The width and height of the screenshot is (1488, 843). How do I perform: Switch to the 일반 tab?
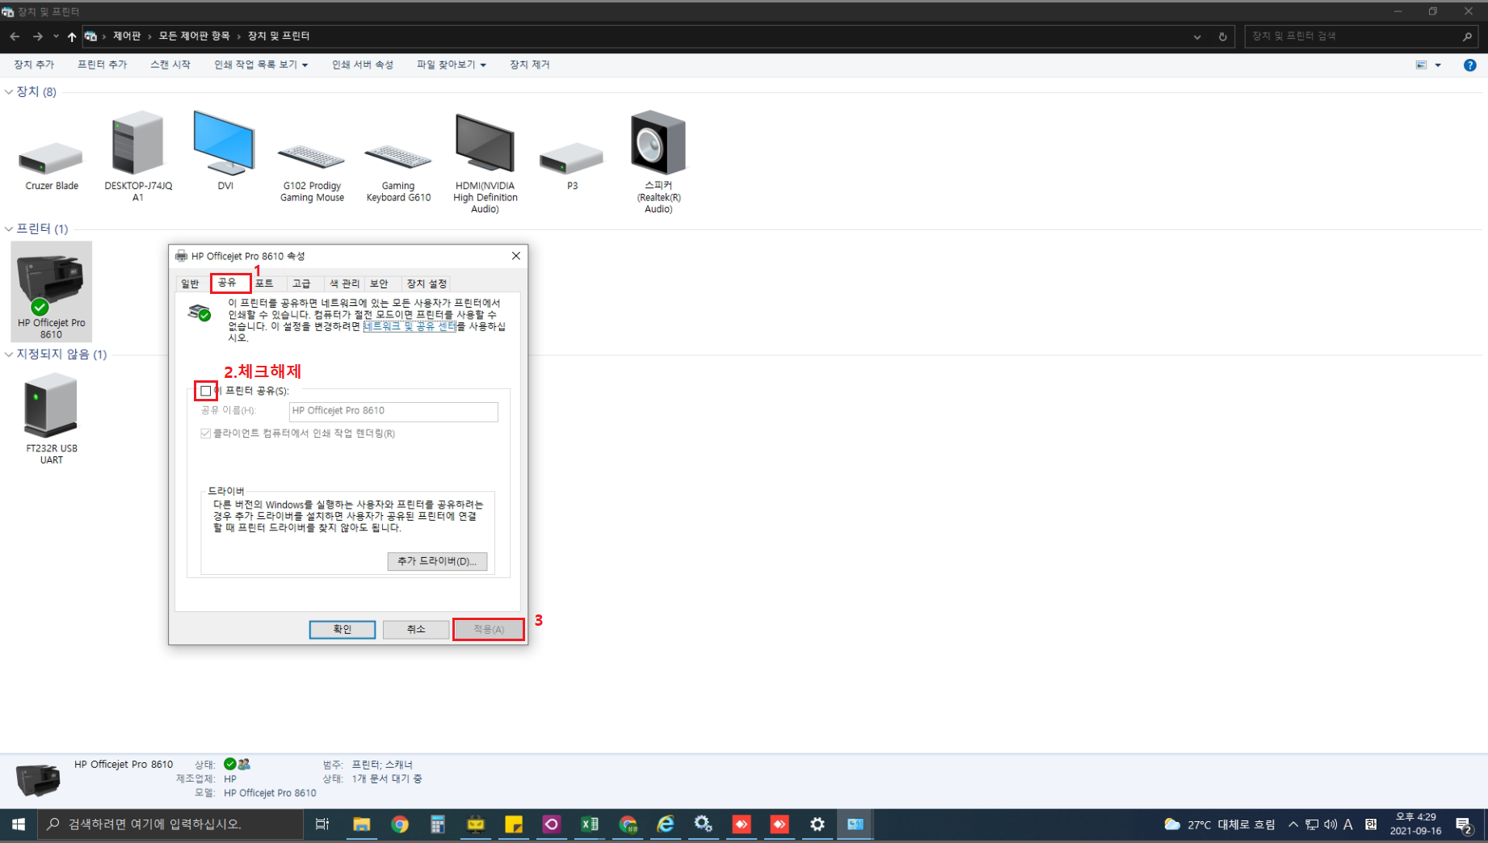(x=190, y=283)
